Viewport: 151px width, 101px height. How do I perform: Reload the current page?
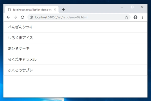[23, 17]
